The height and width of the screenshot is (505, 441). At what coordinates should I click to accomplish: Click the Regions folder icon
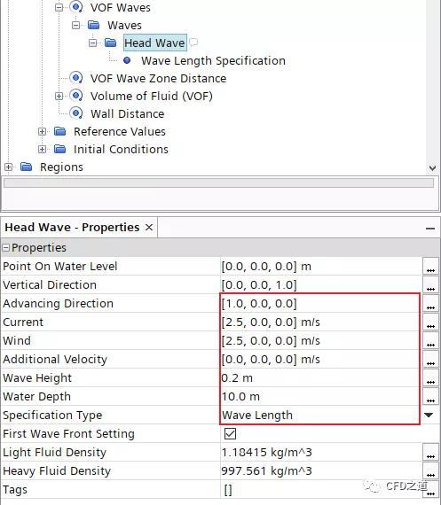(26, 167)
